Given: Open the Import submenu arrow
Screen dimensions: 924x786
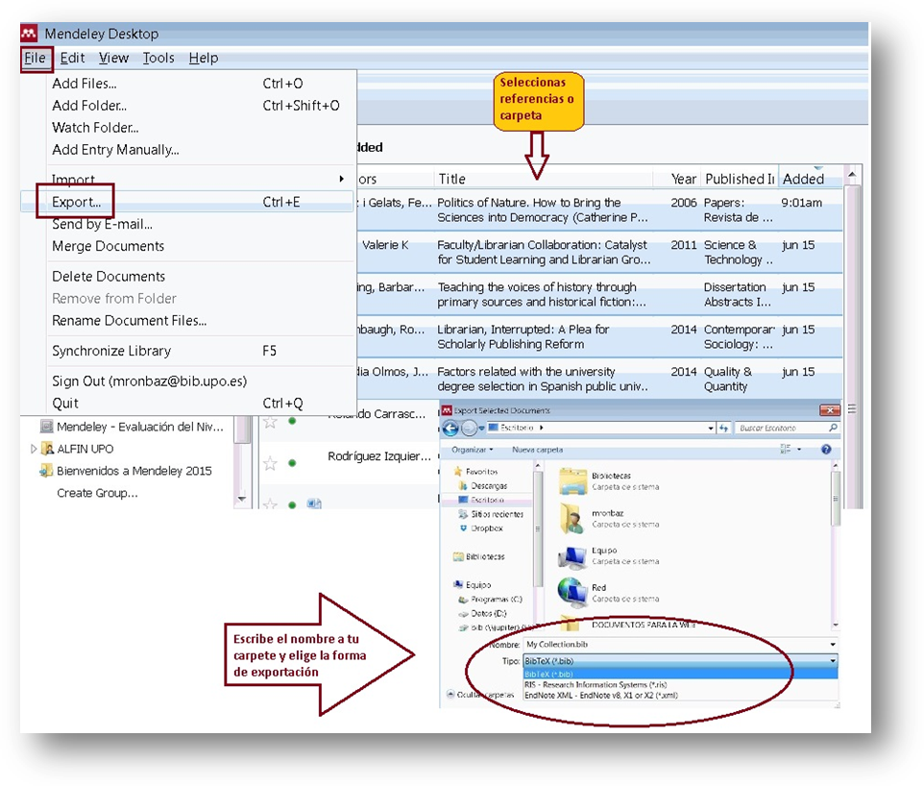Looking at the screenshot, I should tap(341, 179).
